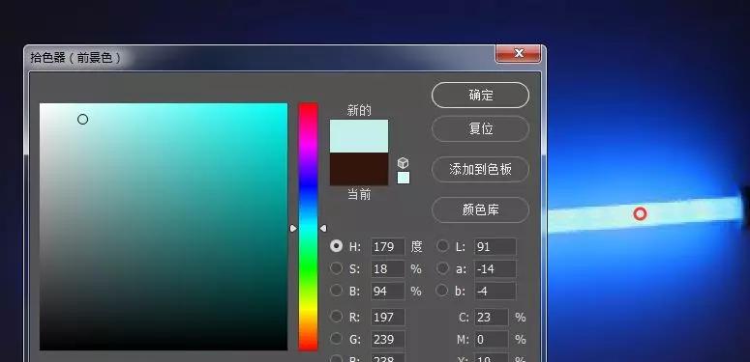Click the L value field showing 91

(495, 246)
